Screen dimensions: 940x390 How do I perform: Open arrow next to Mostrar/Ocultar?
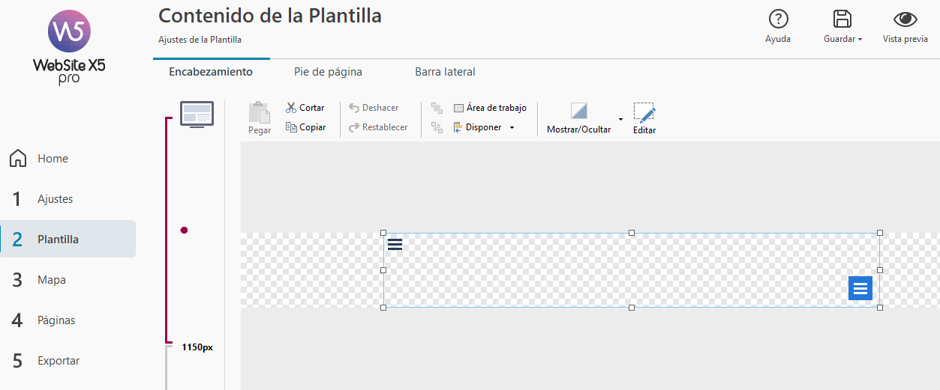point(620,119)
